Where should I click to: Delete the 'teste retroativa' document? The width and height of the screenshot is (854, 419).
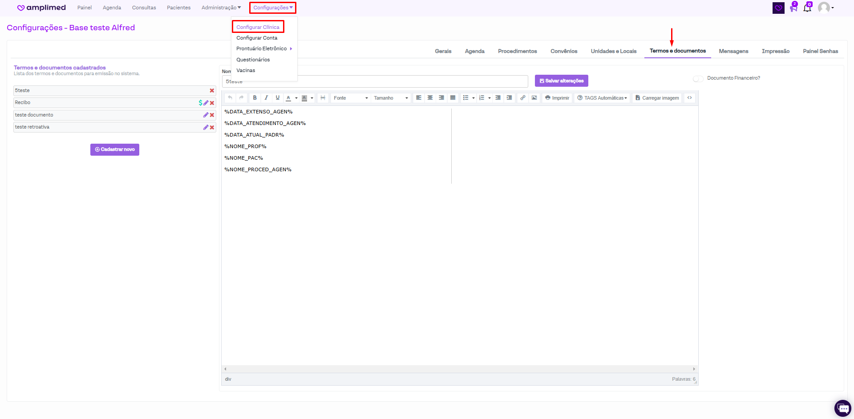(212, 127)
